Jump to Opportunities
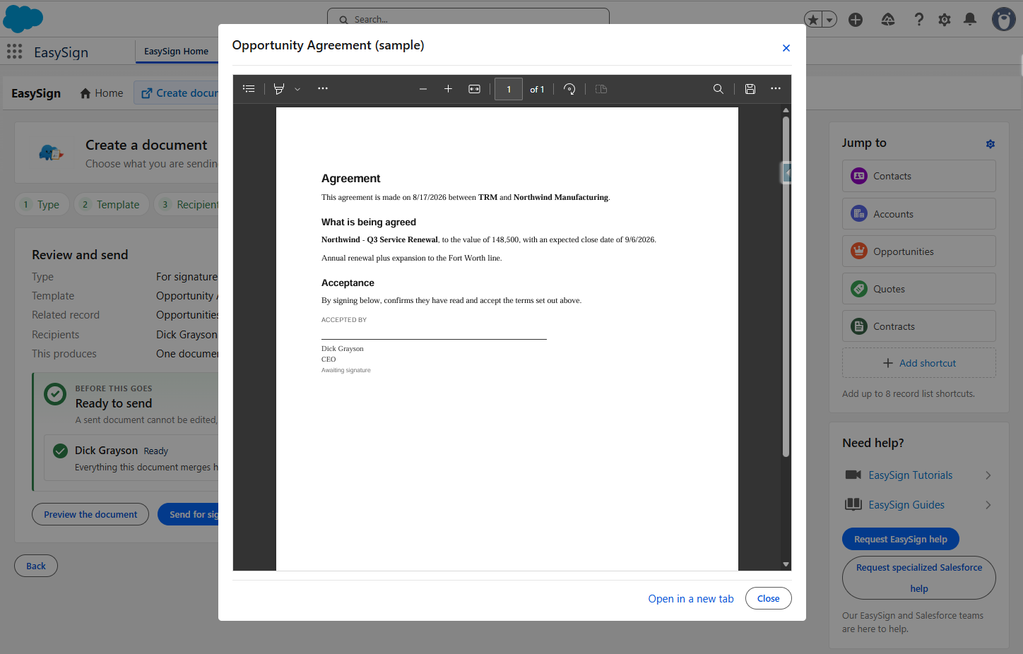 coord(919,251)
